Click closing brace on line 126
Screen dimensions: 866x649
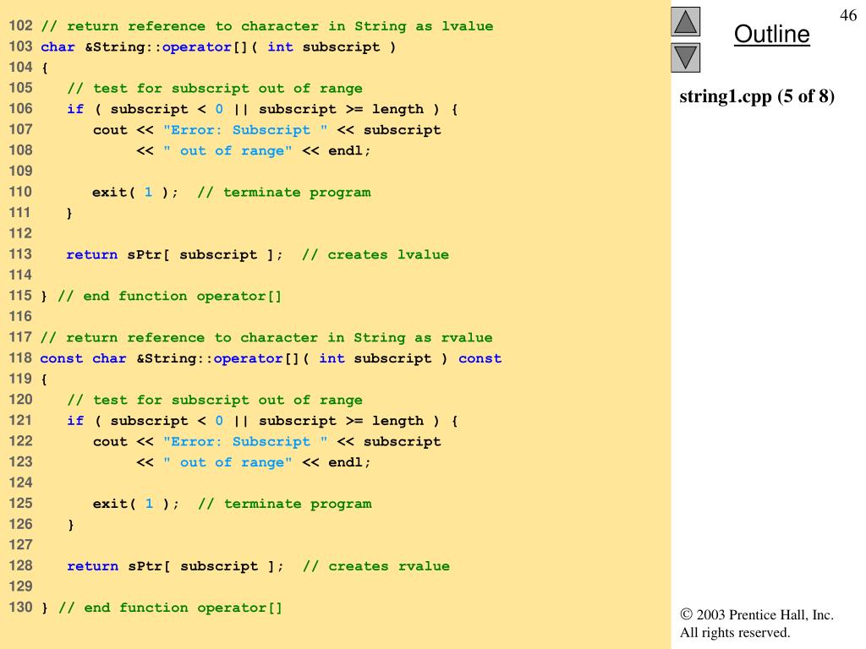coord(70,524)
